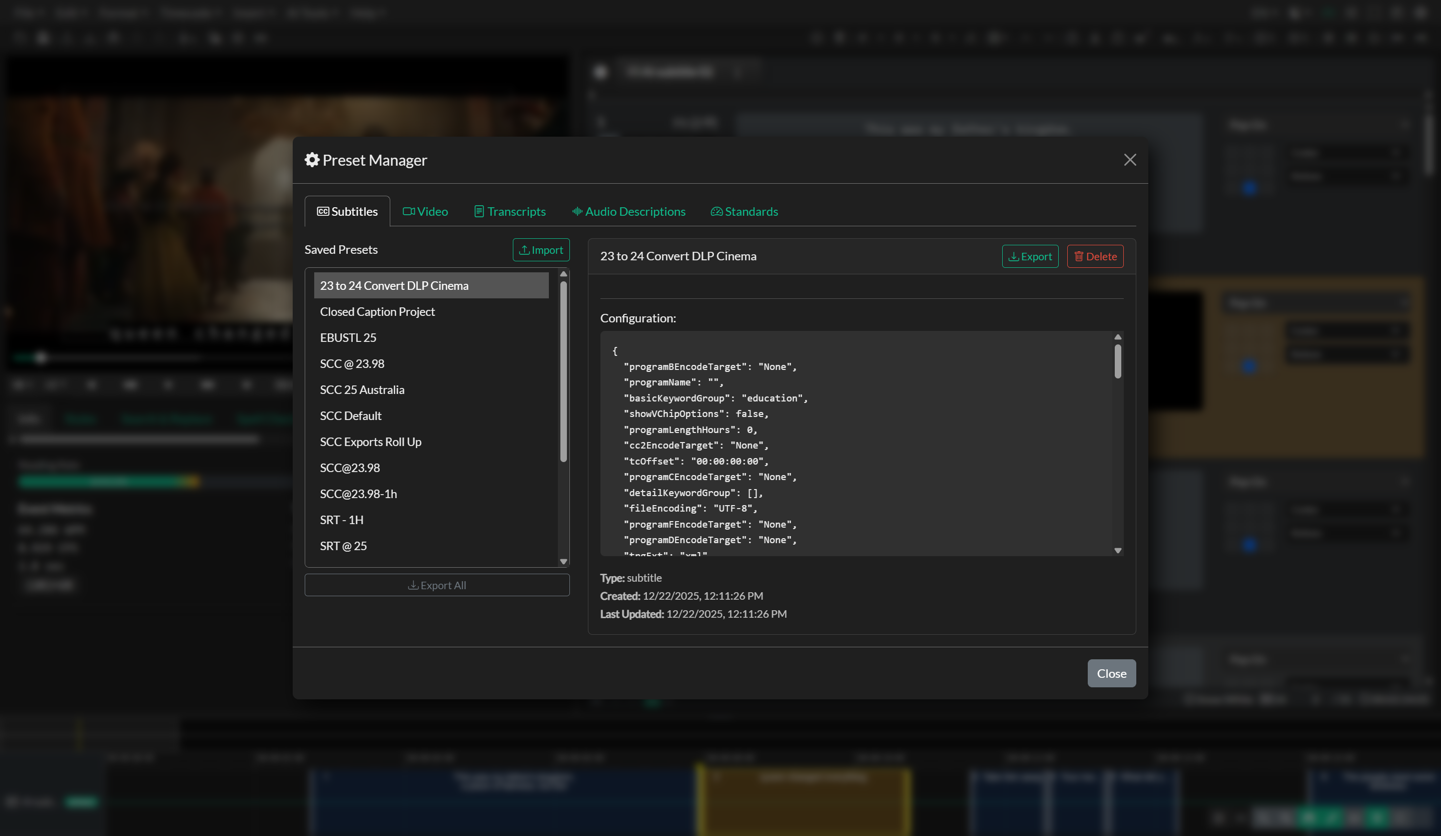Select the SCC@23.98-1h preset

(431, 494)
